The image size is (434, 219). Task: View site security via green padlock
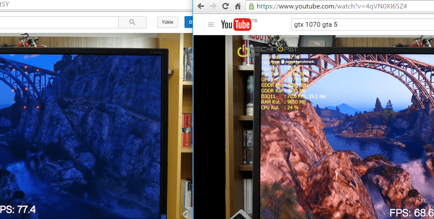coord(251,6)
